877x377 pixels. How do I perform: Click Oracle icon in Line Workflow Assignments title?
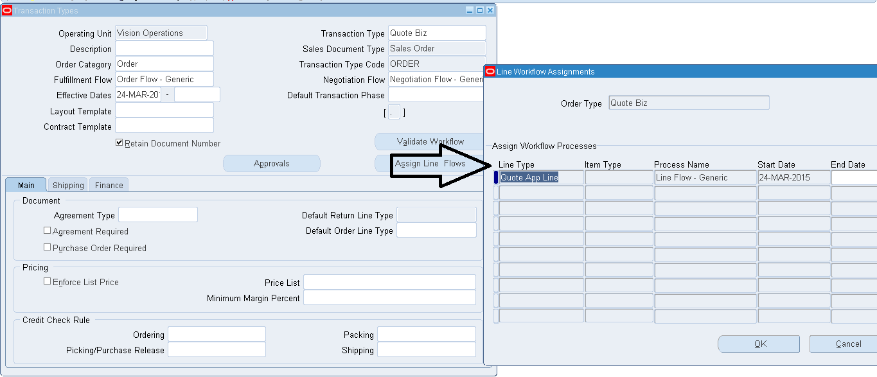coord(490,72)
